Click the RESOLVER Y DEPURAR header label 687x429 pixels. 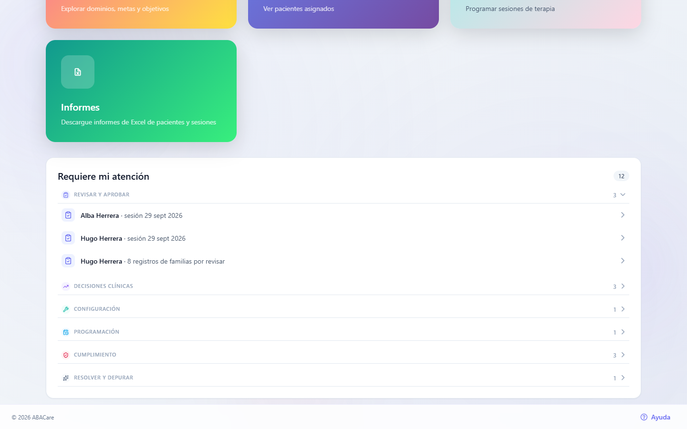(x=104, y=378)
